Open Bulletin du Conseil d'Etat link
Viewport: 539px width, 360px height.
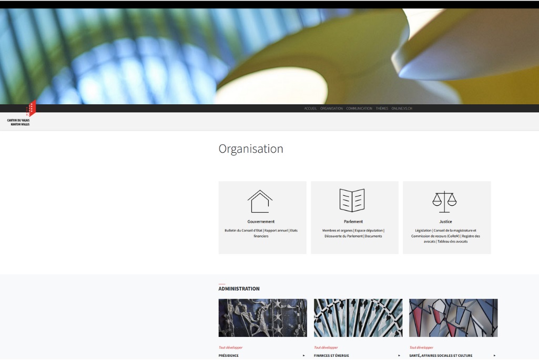tap(243, 231)
